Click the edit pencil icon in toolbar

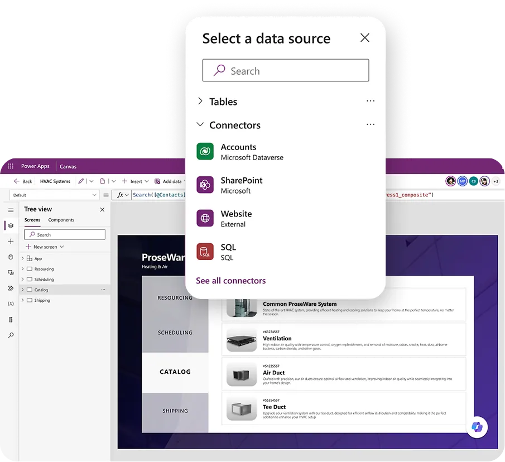81,181
